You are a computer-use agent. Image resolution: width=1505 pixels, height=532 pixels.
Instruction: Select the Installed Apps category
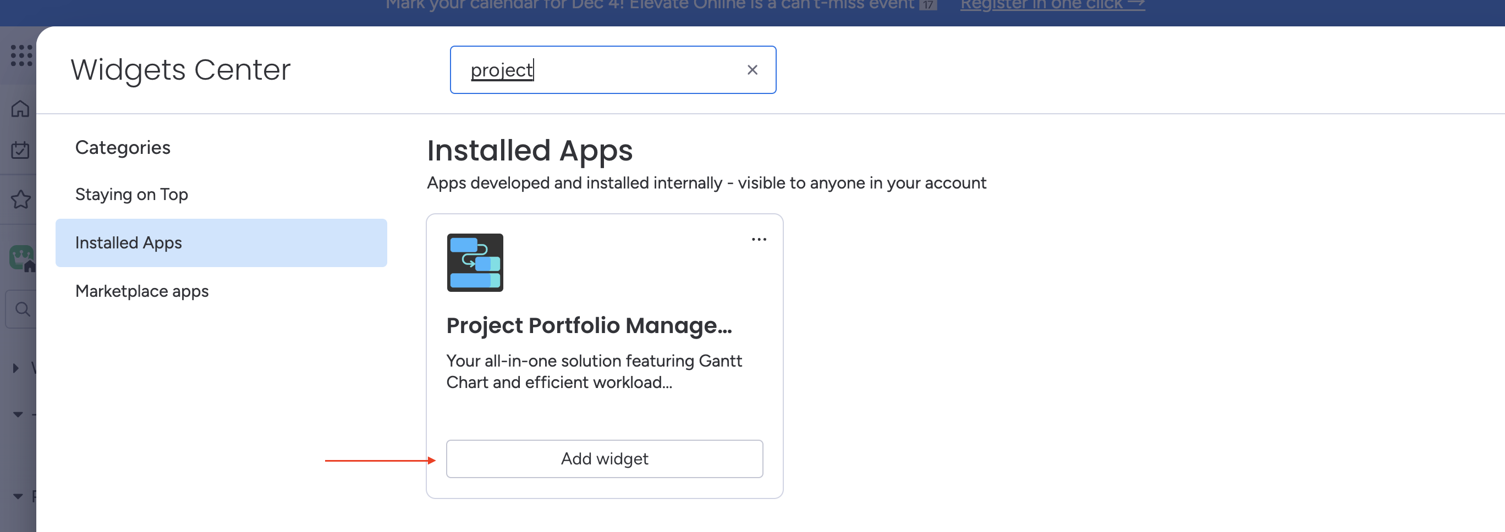point(221,243)
